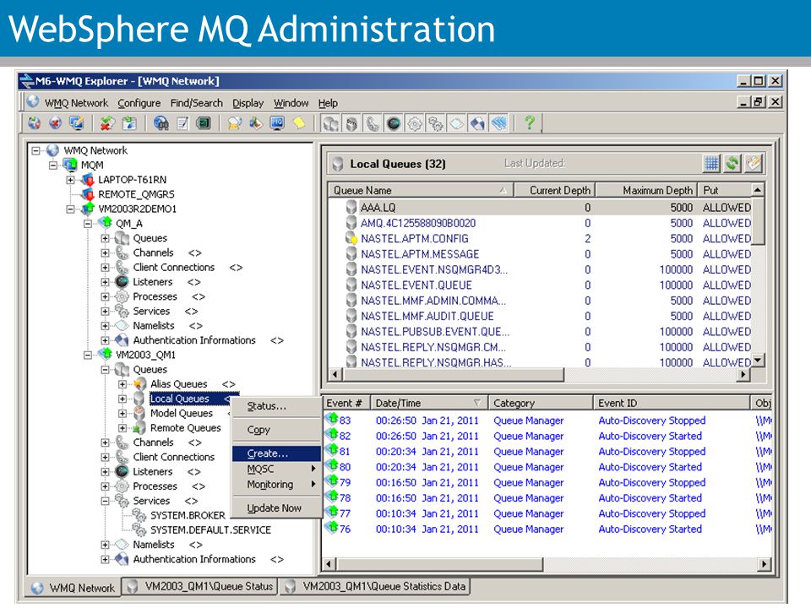Open the MQSC submenu
This screenshot has height=608, width=811.
pyautogui.click(x=276, y=469)
